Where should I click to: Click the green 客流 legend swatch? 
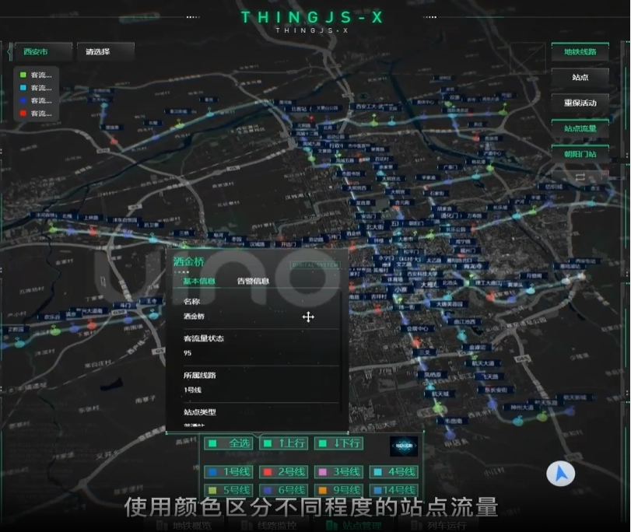coord(23,75)
